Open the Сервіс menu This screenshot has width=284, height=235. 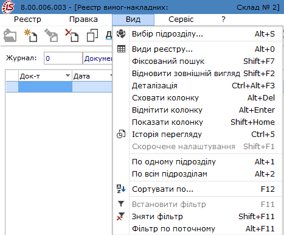181,19
